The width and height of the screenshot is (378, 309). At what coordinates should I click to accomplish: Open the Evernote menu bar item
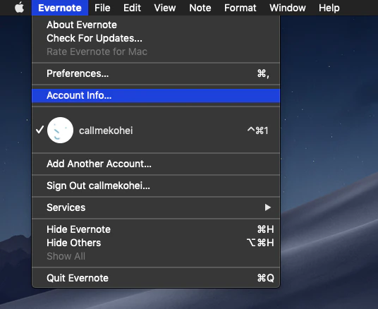[x=60, y=8]
